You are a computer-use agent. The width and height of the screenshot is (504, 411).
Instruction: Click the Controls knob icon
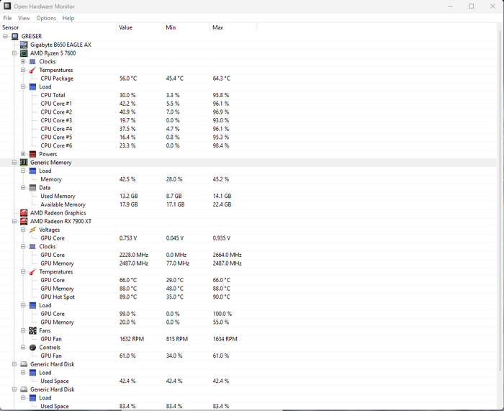(x=32, y=348)
